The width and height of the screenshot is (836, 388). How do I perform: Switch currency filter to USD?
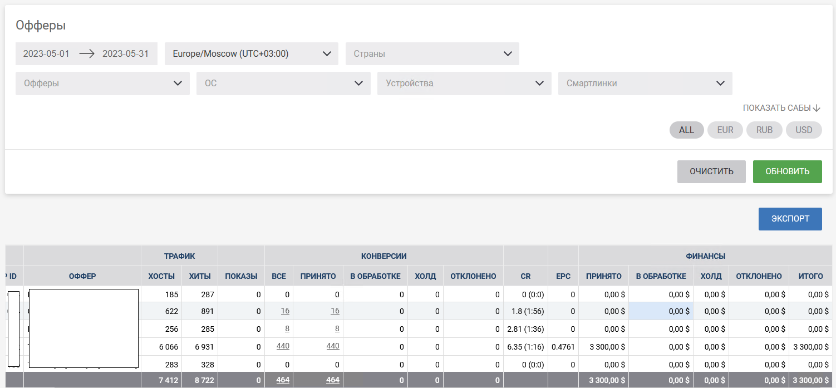(x=804, y=130)
